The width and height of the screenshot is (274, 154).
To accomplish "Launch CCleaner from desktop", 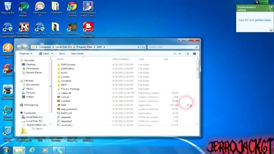I will coord(8,70).
